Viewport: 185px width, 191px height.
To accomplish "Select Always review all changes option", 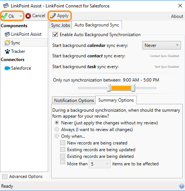I will pos(57,129).
